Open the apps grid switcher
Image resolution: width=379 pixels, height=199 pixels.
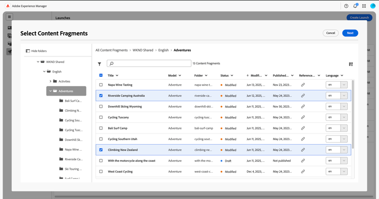coord(364,6)
